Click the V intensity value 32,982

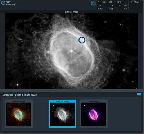(137, 2)
